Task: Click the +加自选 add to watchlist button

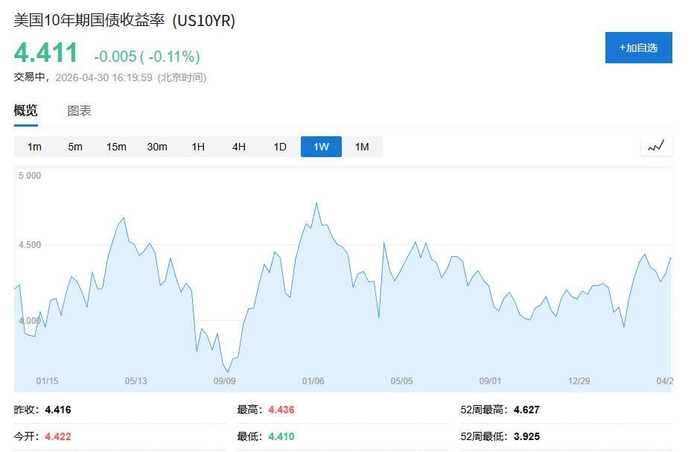Action: (638, 48)
